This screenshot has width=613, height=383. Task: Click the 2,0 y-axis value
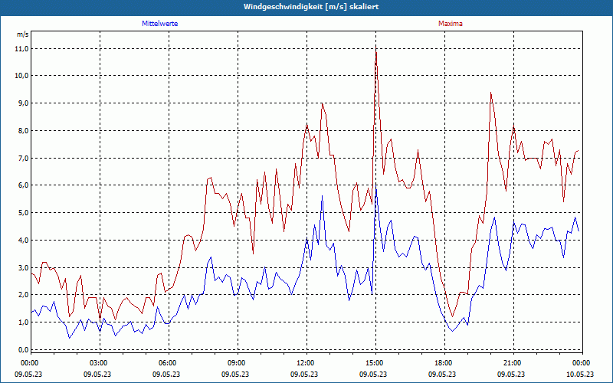(24, 295)
